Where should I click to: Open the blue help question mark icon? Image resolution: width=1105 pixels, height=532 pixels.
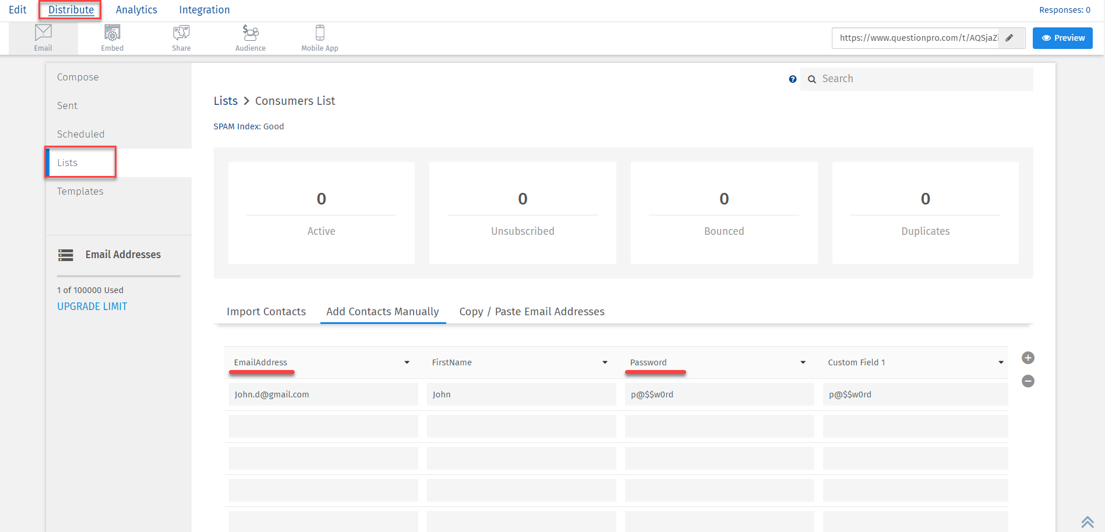pyautogui.click(x=792, y=79)
